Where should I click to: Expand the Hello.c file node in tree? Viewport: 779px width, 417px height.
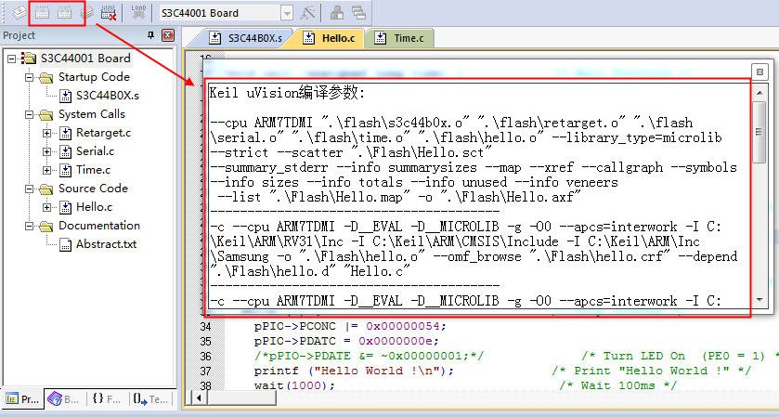(46, 207)
